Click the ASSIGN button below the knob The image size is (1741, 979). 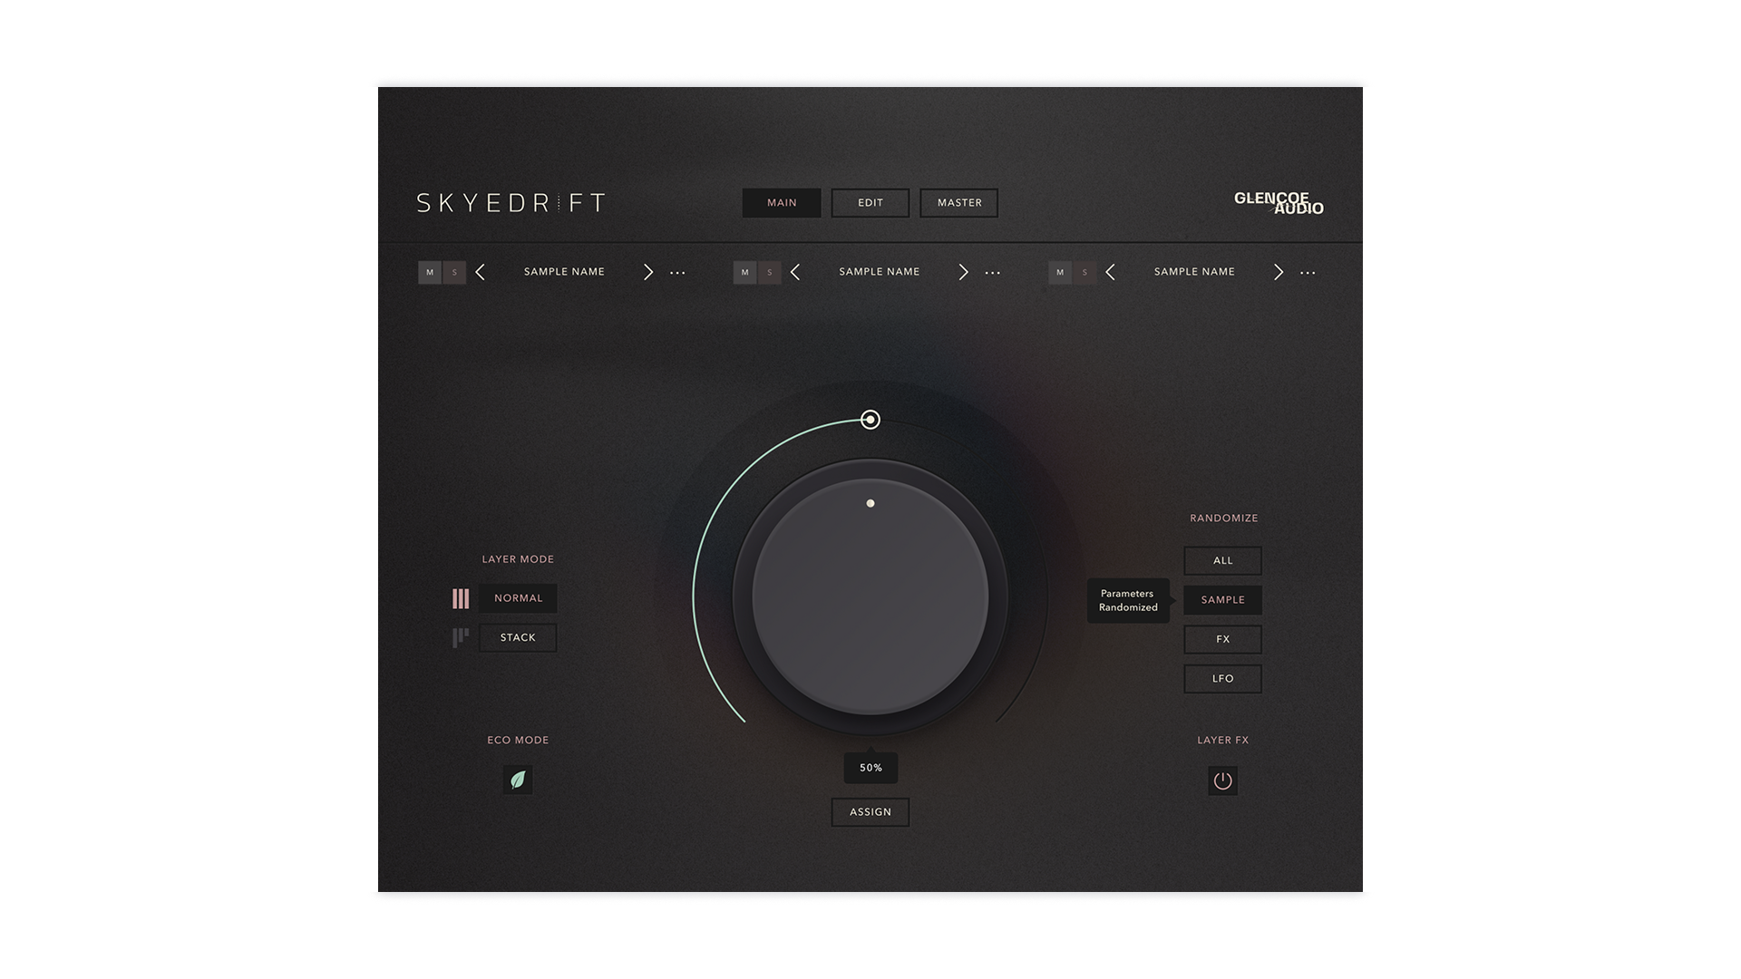[870, 812]
